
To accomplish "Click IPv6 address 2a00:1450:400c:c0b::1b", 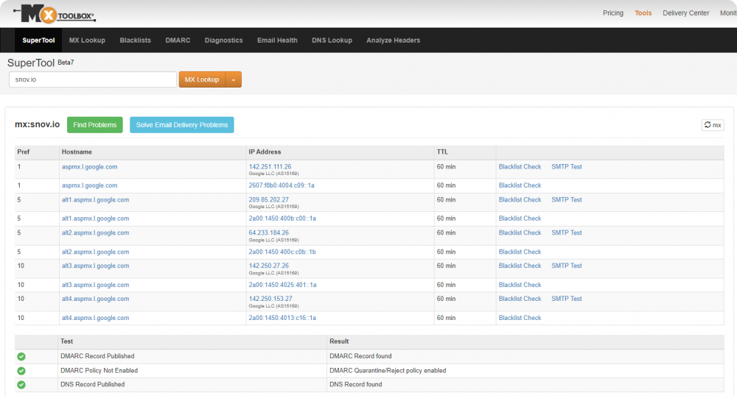I will (x=282, y=252).
